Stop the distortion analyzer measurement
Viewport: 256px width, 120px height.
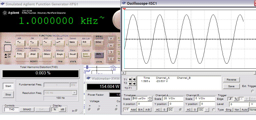[x=8, y=95]
